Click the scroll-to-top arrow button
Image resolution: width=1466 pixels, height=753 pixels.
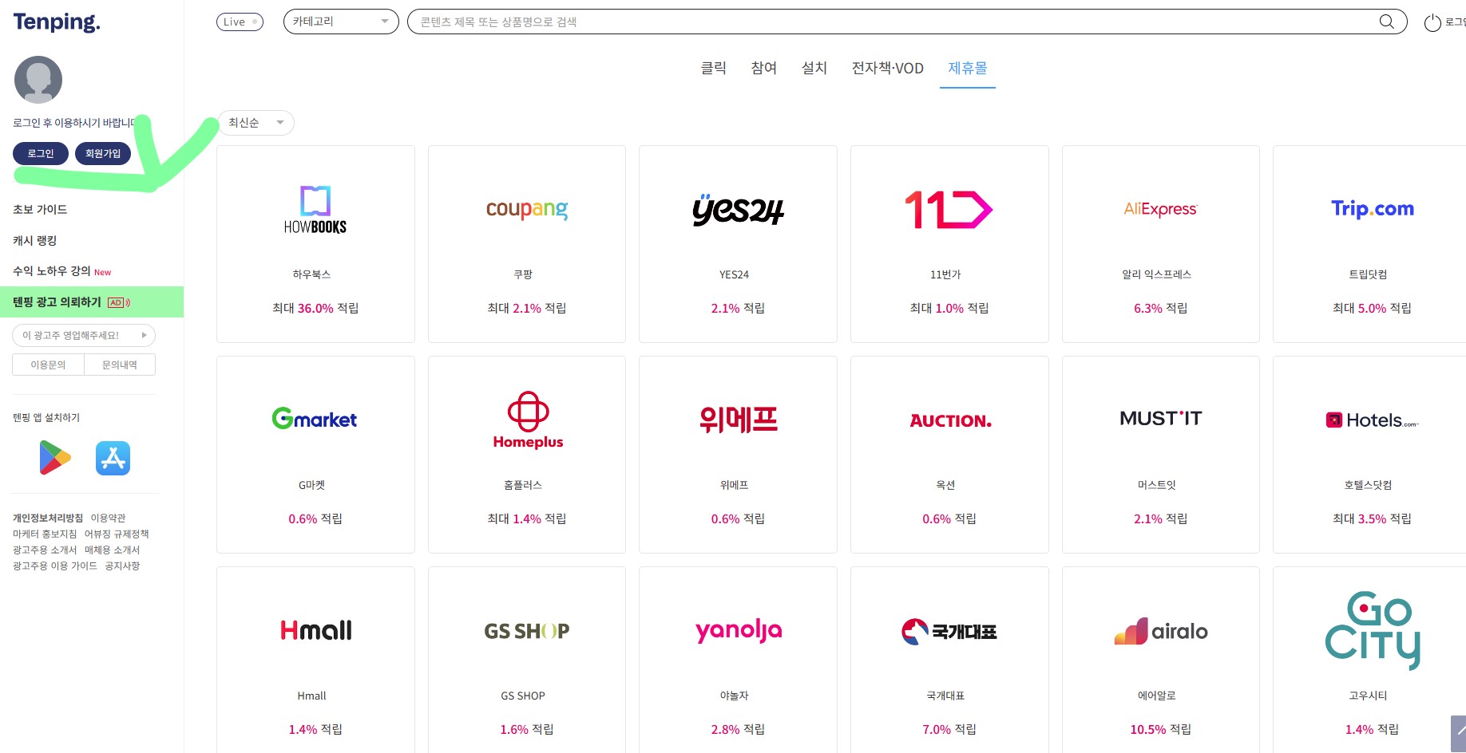point(1459,732)
